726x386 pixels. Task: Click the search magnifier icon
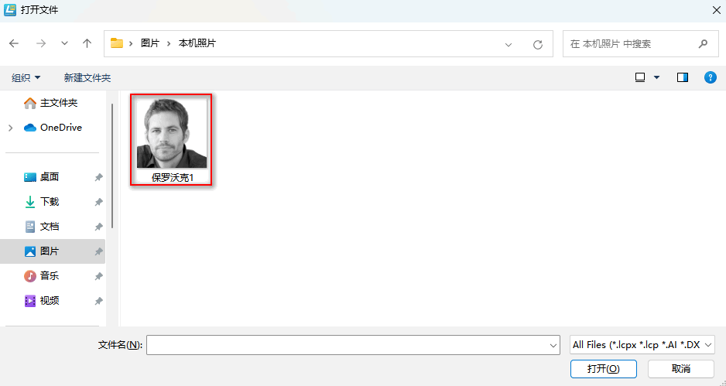coord(702,44)
